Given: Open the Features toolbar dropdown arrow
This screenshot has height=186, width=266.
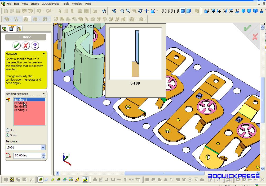Looking at the screenshot, I should [11, 19].
